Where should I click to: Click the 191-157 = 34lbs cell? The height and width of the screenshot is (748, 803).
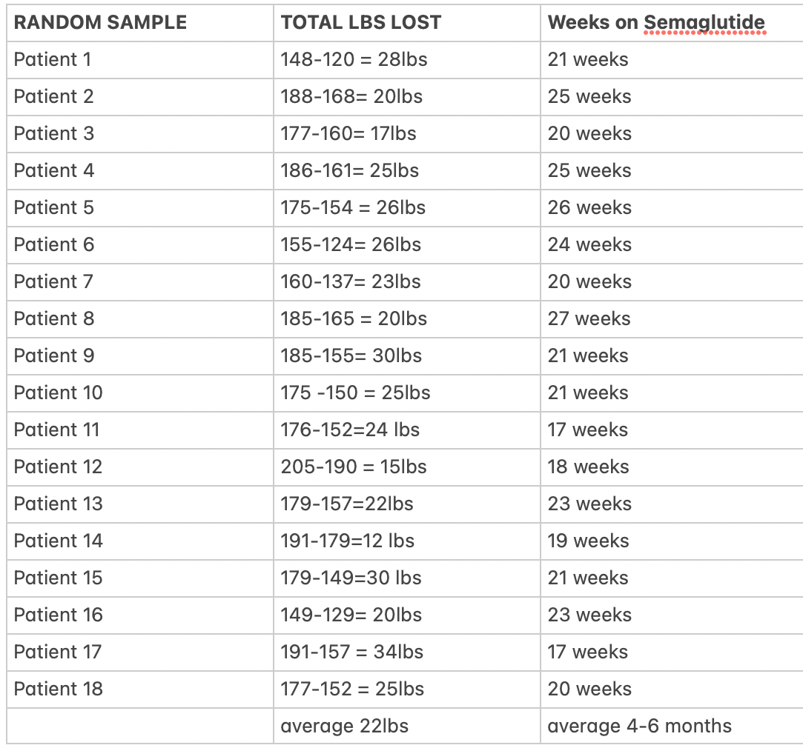[x=351, y=652]
